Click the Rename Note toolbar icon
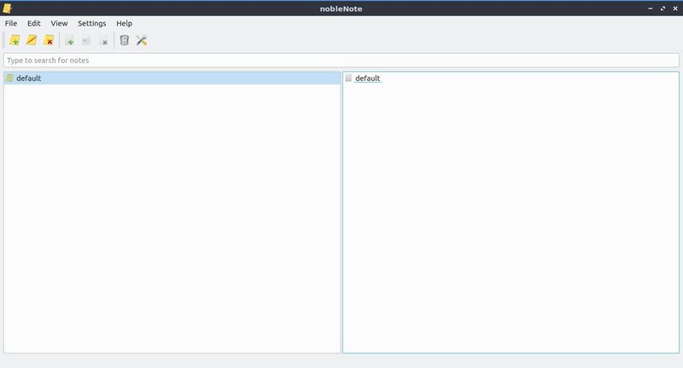This screenshot has height=368, width=683. click(86, 40)
